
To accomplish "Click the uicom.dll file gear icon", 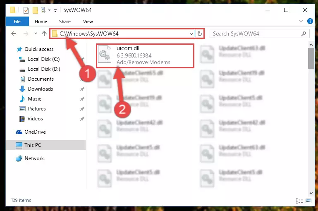I will (105, 54).
